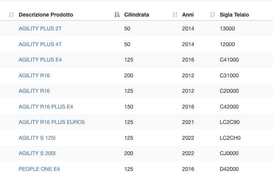Select frame code 12000 cell

(227, 44)
